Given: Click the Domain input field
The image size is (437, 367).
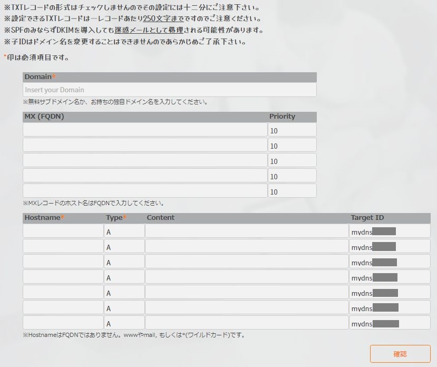Looking at the screenshot, I should pyautogui.click(x=169, y=90).
